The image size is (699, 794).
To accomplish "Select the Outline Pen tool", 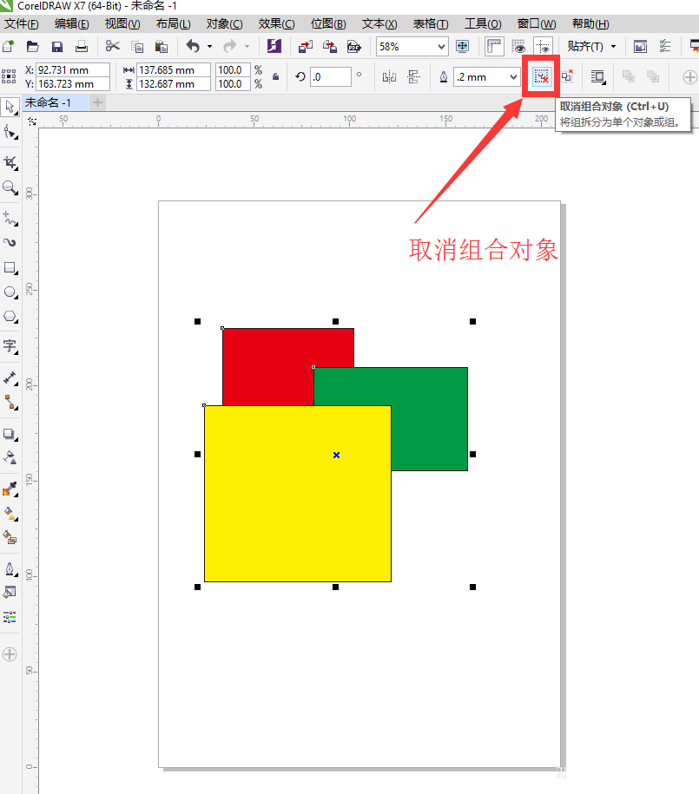I will pyautogui.click(x=10, y=568).
